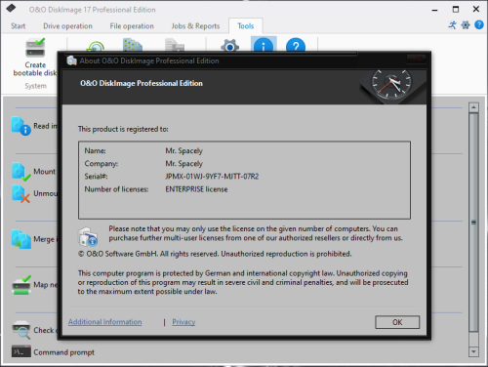Click the gear Settings icon in ribbon
Screen dimensions: 488x367
(x=229, y=46)
